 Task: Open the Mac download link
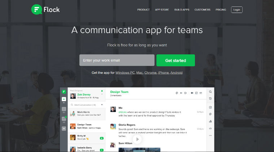(x=139, y=73)
